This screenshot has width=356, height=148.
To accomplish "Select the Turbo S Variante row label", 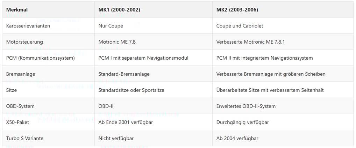I will coord(25,138).
